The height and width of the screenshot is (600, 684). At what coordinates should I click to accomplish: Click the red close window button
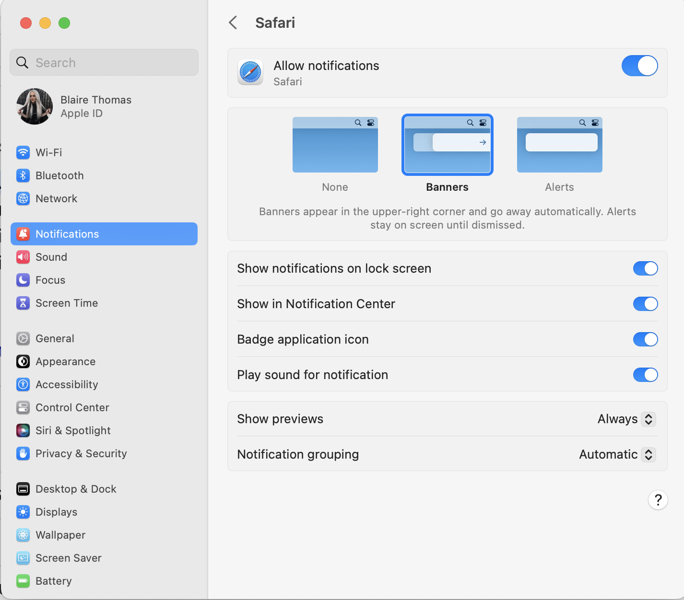[26, 23]
